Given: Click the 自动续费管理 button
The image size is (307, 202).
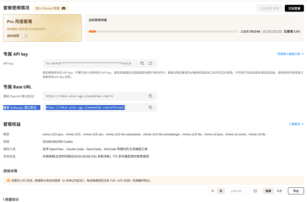Looking at the screenshot, I should click(x=270, y=8).
